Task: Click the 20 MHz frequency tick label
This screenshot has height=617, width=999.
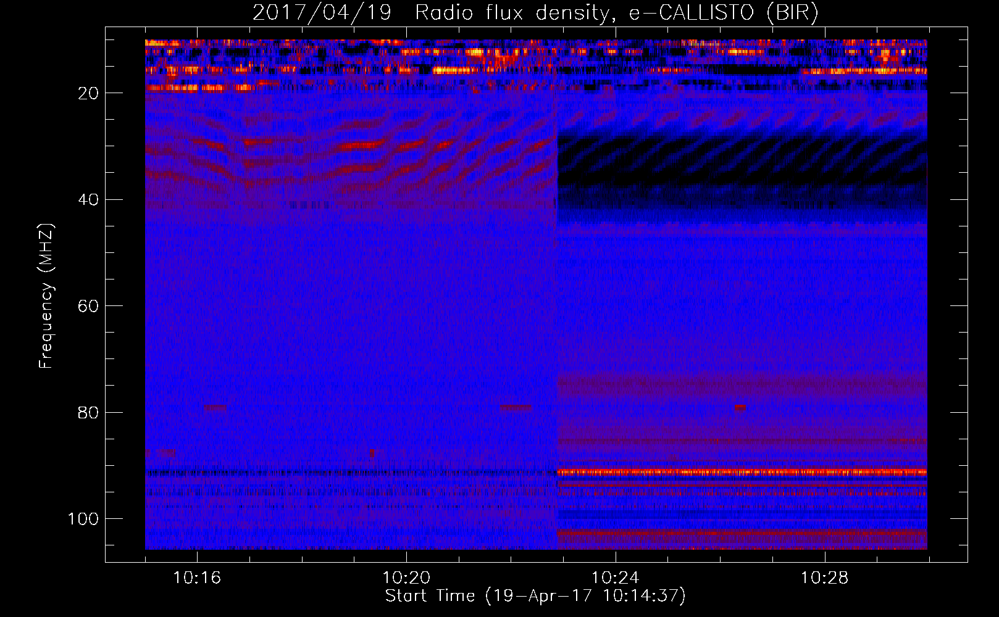Action: coord(89,93)
